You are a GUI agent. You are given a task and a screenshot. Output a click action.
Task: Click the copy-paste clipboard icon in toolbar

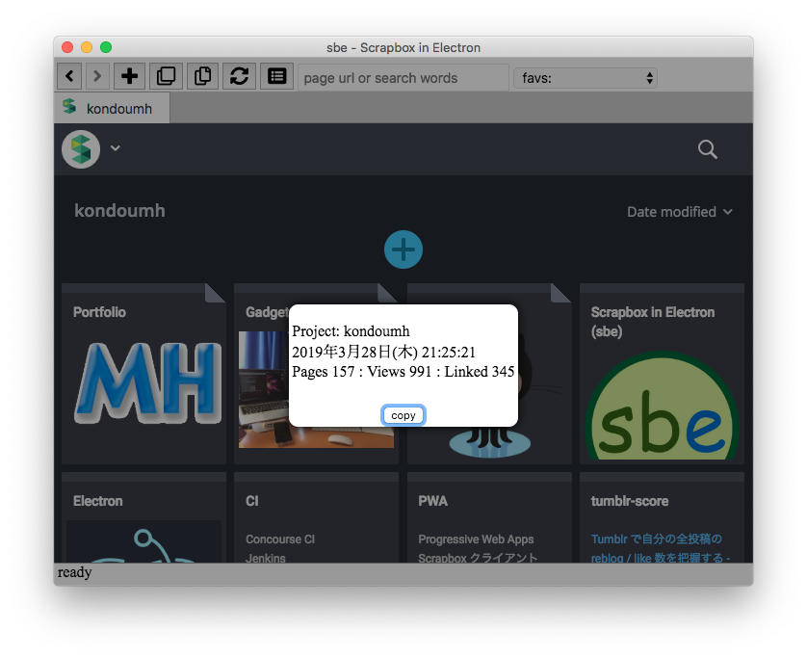(x=202, y=77)
